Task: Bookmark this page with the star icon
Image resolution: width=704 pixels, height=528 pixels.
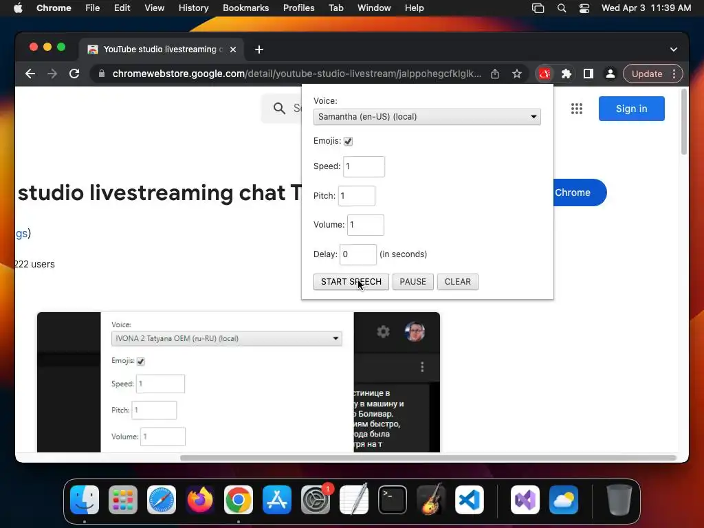Action: 517,74
